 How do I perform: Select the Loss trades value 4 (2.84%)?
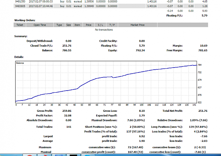click(x=200, y=132)
